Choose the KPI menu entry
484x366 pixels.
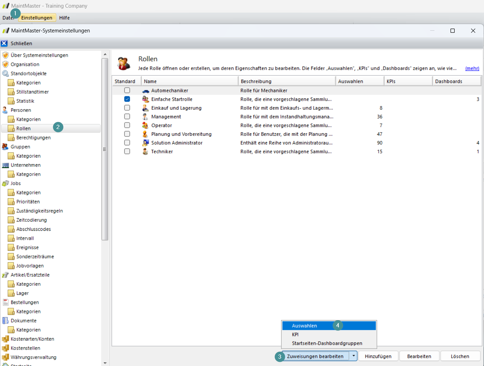295,335
